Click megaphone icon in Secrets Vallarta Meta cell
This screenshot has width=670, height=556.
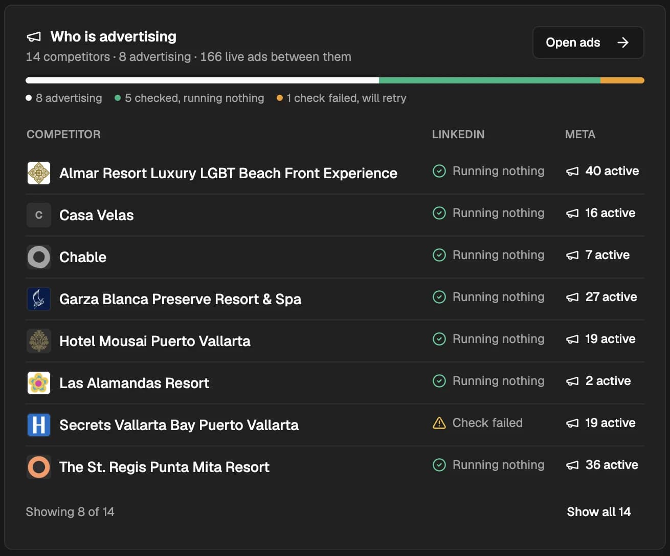[x=572, y=423]
